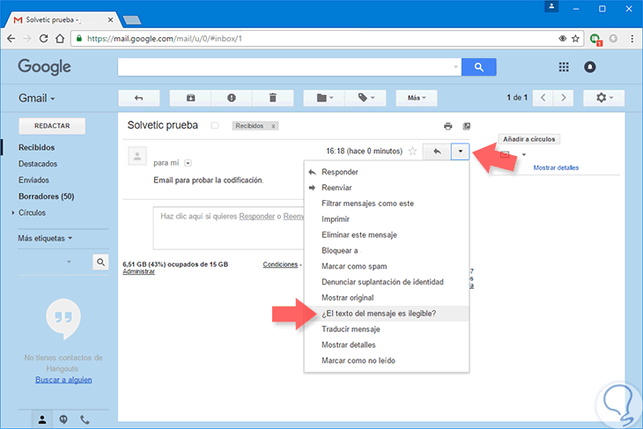Open search options arrow in search box
The image size is (643, 429).
[x=455, y=67]
